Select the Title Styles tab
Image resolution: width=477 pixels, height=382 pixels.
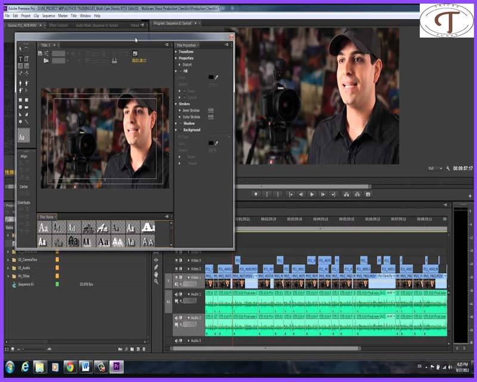[47, 217]
